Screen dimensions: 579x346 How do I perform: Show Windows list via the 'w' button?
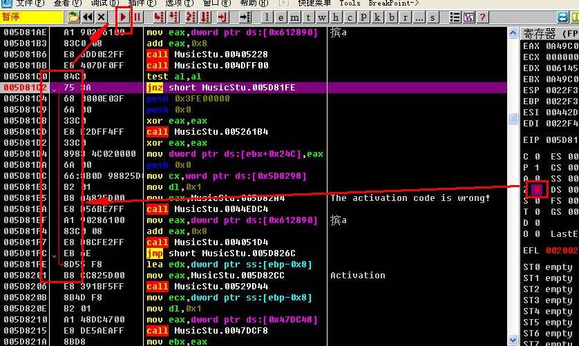click(x=322, y=17)
